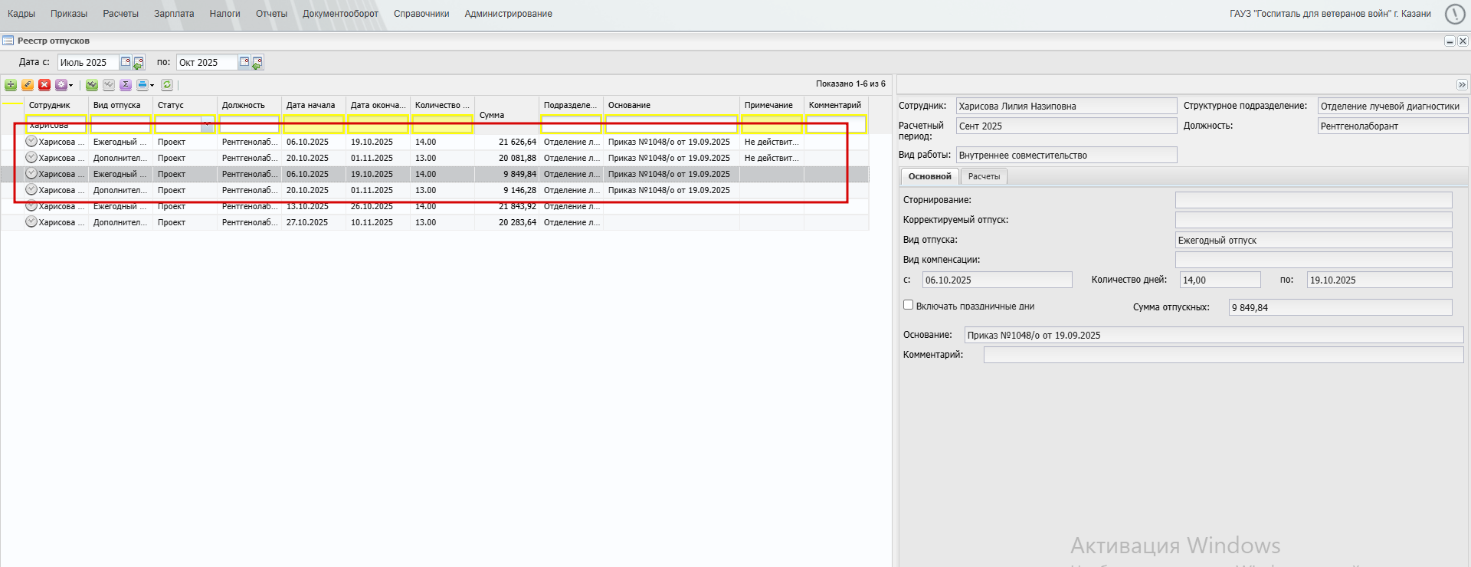The height and width of the screenshot is (567, 1471).
Task: Click the status icon in the 20 283,64 row
Action: pyautogui.click(x=31, y=221)
